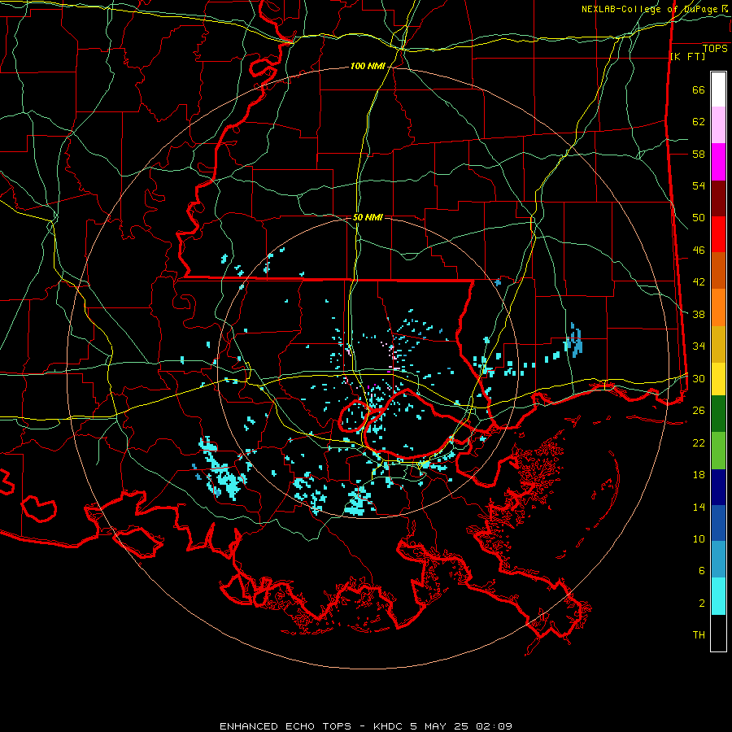Click the '[K FT]' units label
Screen dimensions: 732x732
tap(687, 56)
